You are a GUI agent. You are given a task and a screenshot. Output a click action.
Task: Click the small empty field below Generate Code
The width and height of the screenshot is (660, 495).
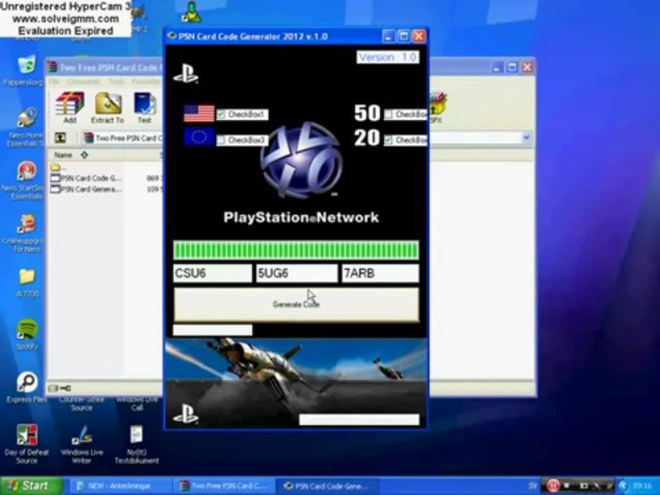point(212,330)
